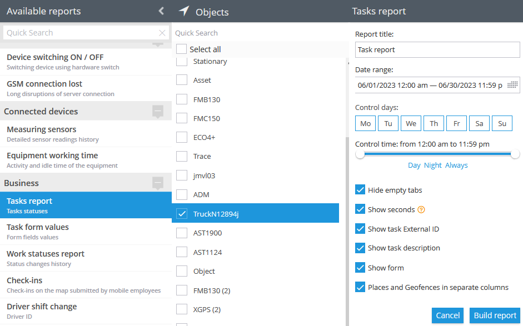Check the Stationary object checkbox
The width and height of the screenshot is (523, 326).
coord(181,61)
